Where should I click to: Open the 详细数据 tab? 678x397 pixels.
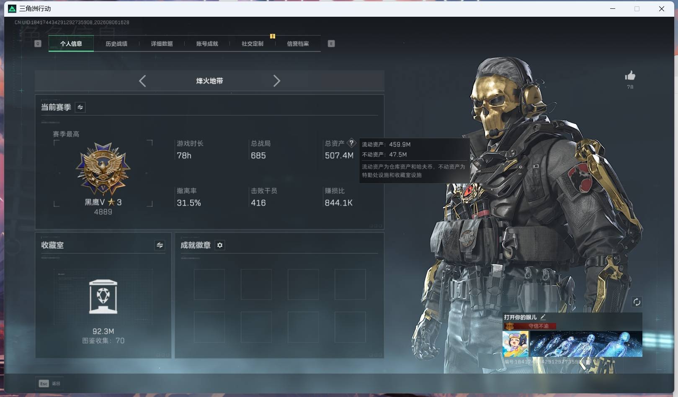click(x=162, y=44)
